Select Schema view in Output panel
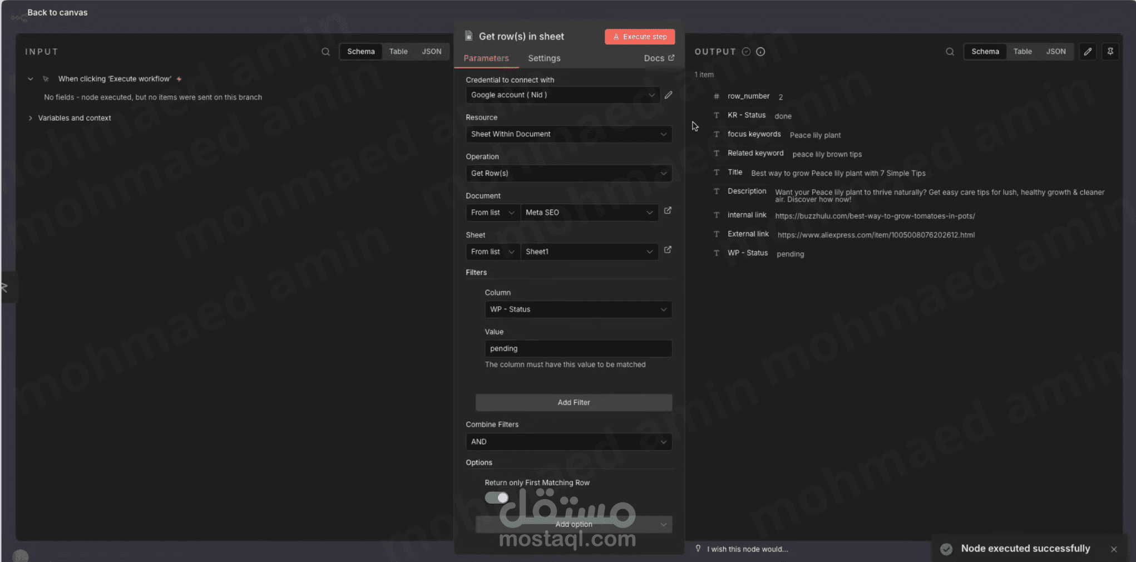1136x562 pixels. 985,51
